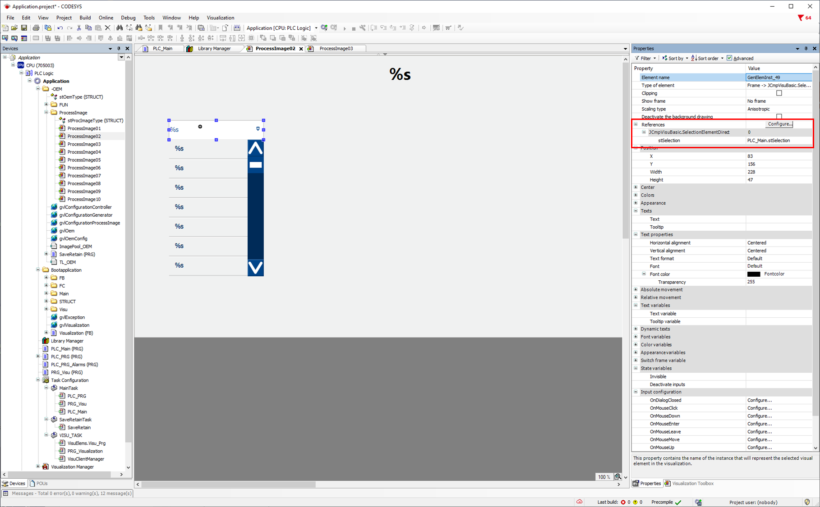Click the Undo toolbar icon
The image size is (820, 507).
pyautogui.click(x=60, y=28)
